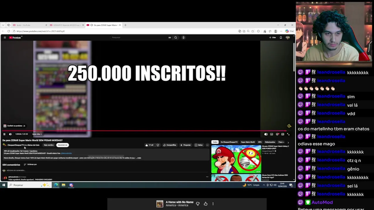Click the YouTube search magnifier button

click(x=176, y=37)
